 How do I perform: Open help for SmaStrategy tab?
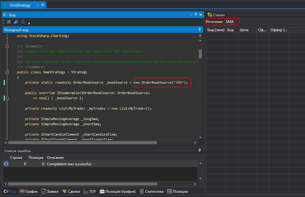(38, 5)
